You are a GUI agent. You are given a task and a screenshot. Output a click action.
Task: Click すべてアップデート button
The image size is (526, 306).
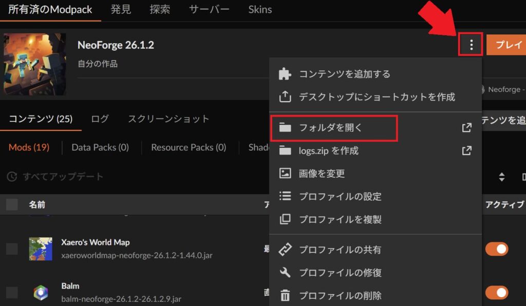point(55,176)
